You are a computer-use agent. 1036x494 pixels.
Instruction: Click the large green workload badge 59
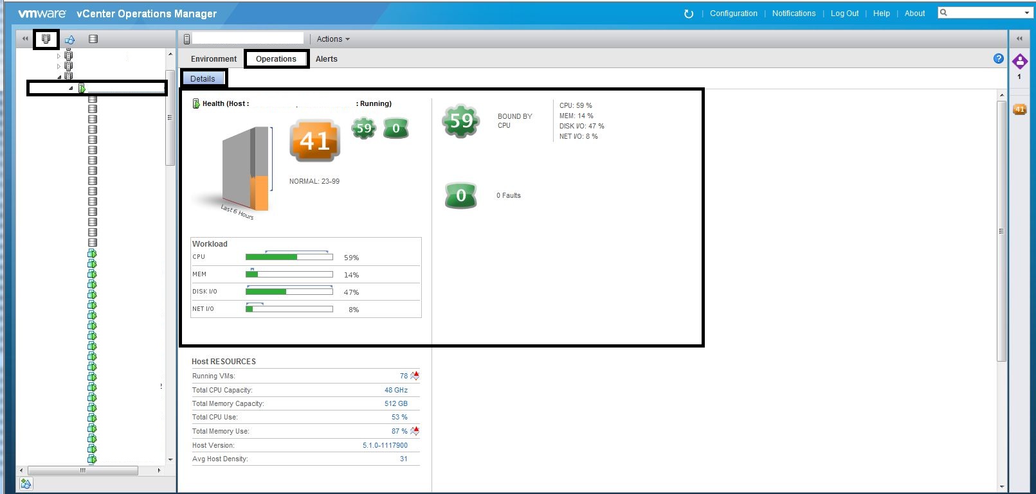461,121
